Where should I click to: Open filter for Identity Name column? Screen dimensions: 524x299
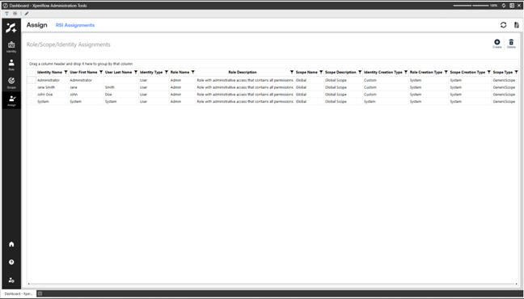pos(65,72)
